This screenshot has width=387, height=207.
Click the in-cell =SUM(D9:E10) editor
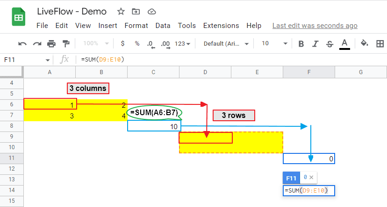click(309, 191)
